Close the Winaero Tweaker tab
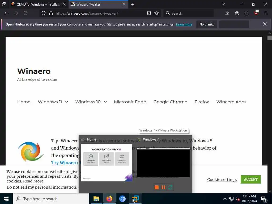 point(124,5)
